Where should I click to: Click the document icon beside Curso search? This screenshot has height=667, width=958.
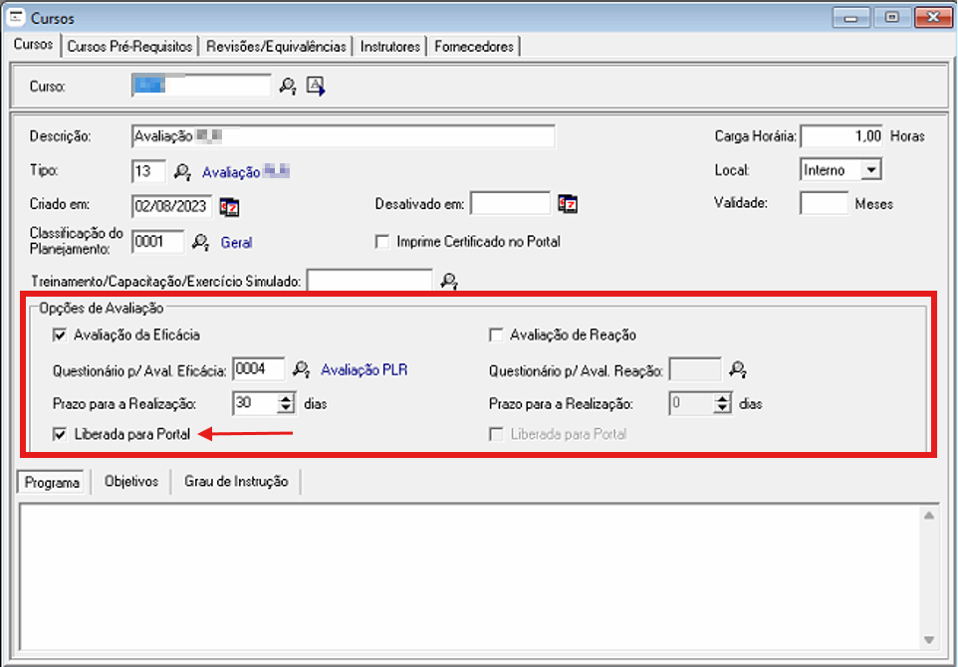click(316, 87)
